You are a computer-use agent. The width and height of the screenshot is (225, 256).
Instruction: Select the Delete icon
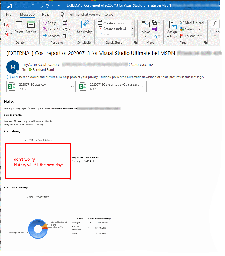click(19, 27)
